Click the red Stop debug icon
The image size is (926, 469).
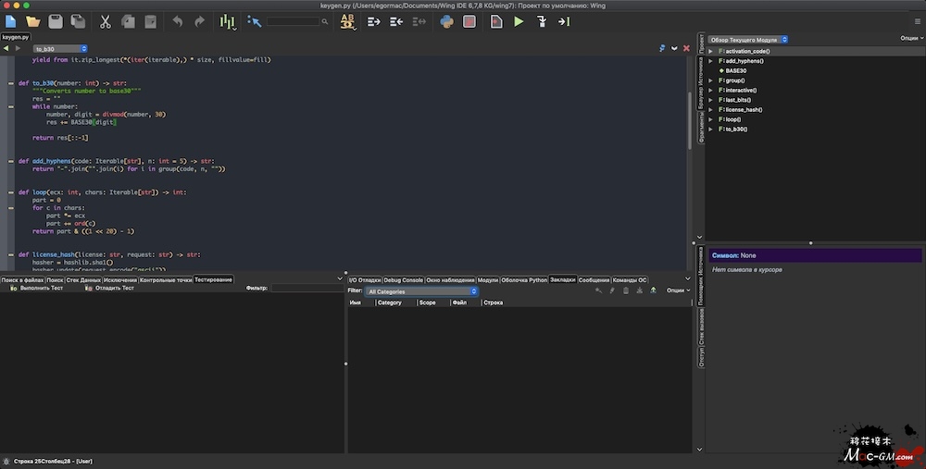click(x=469, y=21)
